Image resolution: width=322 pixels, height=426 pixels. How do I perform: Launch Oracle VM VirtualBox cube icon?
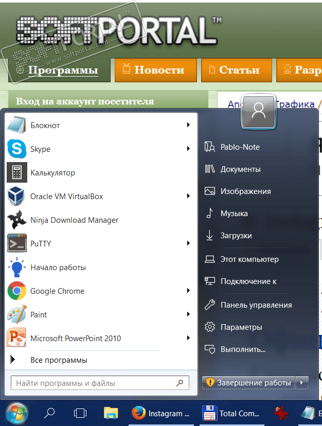[16, 196]
